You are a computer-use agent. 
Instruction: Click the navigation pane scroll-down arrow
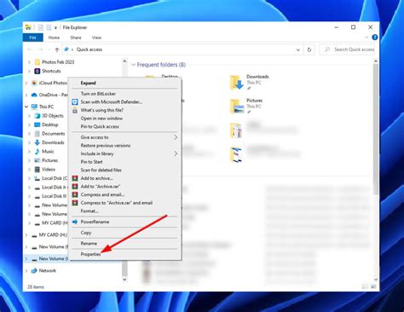pyautogui.click(x=124, y=280)
